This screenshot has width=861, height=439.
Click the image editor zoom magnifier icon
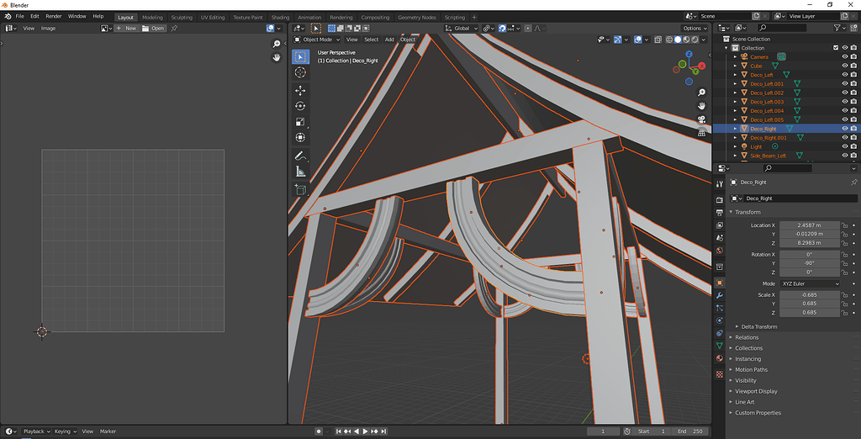277,44
